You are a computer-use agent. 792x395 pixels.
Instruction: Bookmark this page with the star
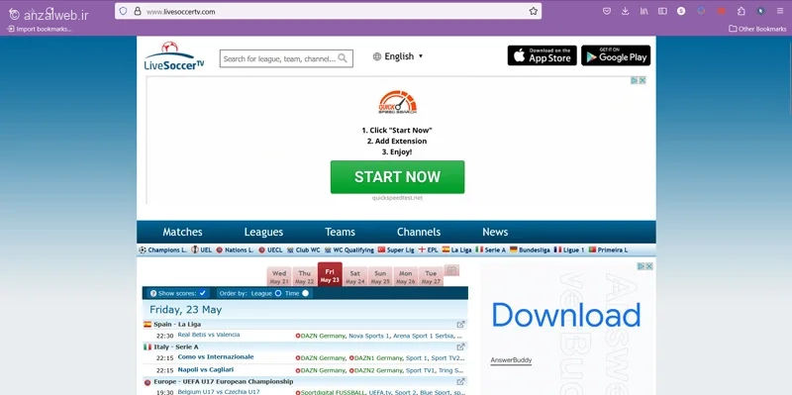tap(534, 11)
